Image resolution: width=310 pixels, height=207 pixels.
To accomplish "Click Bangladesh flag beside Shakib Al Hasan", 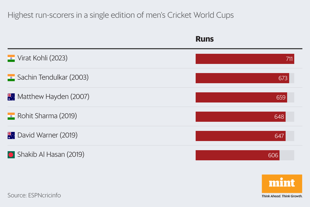I will tap(11, 155).
